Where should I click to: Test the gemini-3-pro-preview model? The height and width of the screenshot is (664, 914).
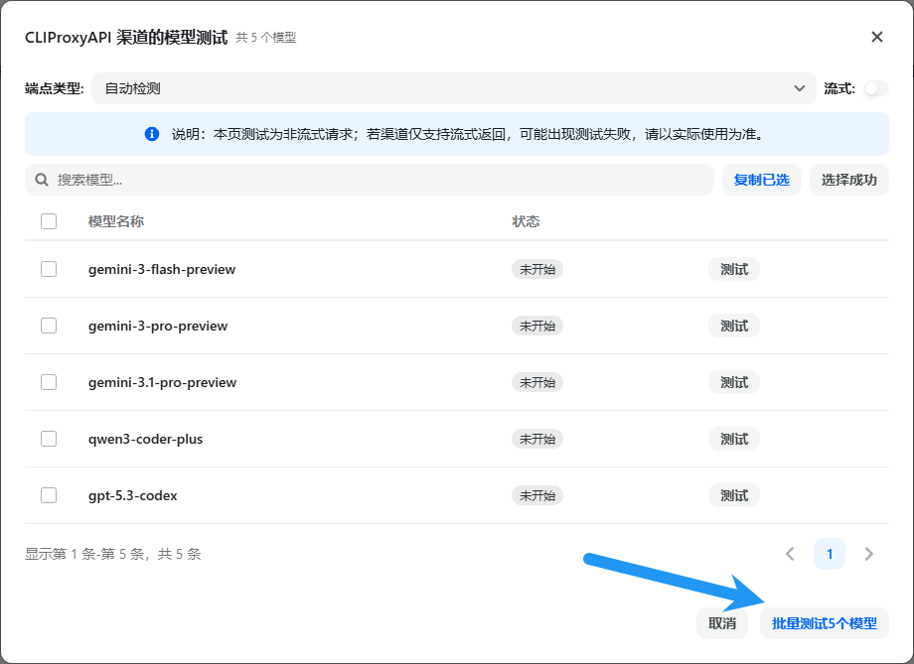pos(733,326)
